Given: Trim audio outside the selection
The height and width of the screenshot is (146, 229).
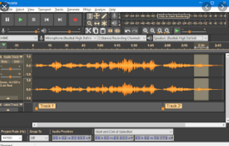Looking at the screenshot, I should 110,31.
